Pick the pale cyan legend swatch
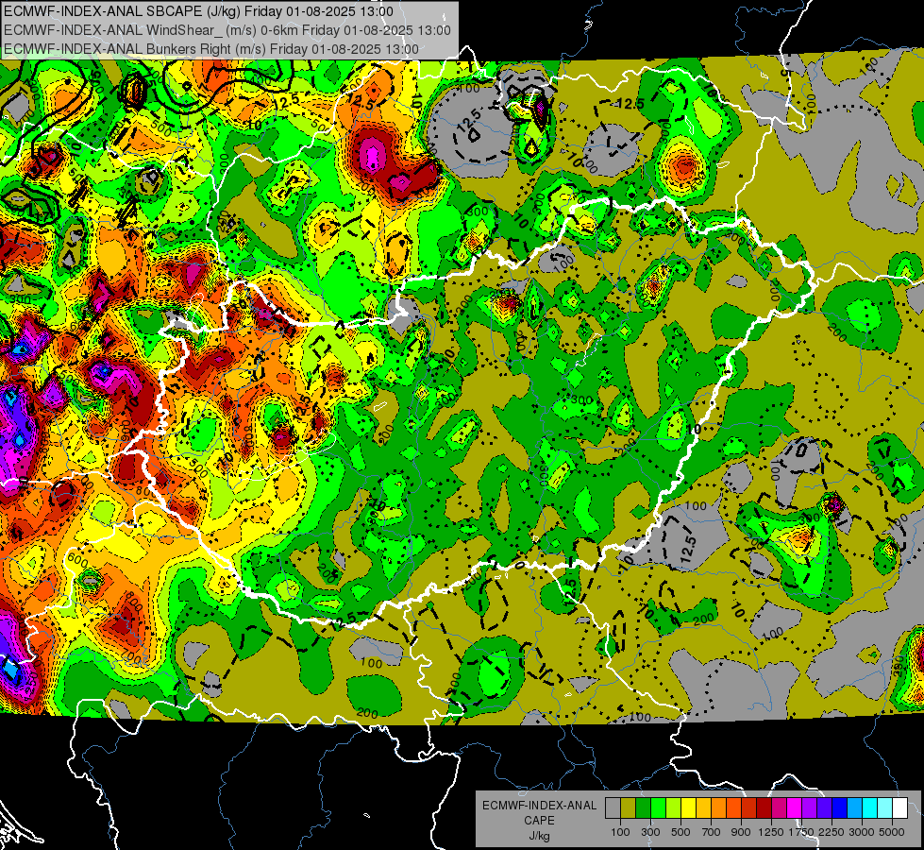The height and width of the screenshot is (850, 924). pos(885,808)
